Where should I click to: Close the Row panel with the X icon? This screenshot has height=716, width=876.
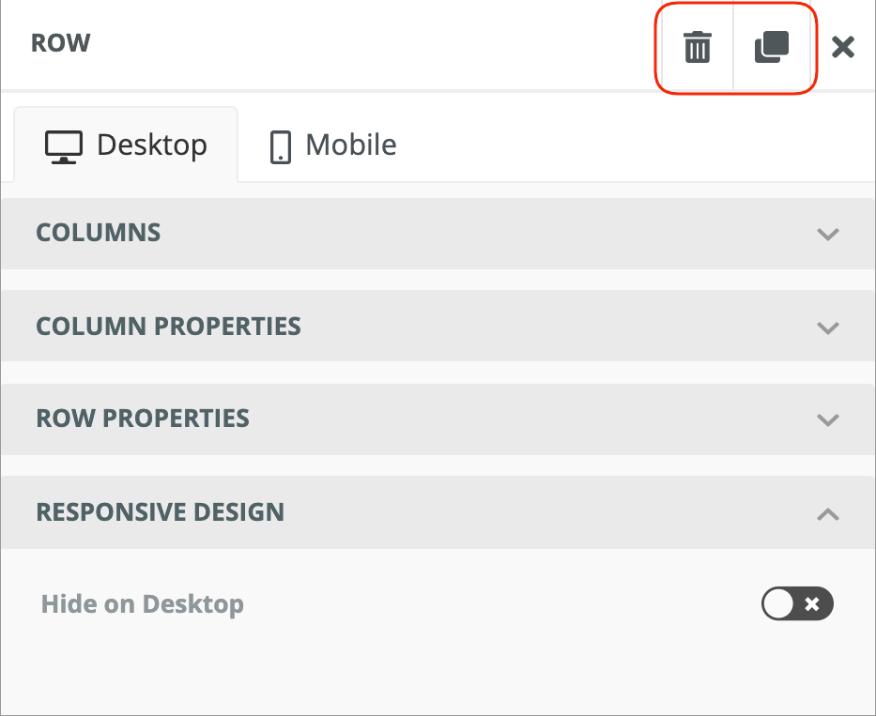[843, 46]
